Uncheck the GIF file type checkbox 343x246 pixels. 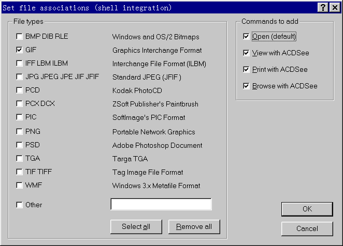point(20,50)
